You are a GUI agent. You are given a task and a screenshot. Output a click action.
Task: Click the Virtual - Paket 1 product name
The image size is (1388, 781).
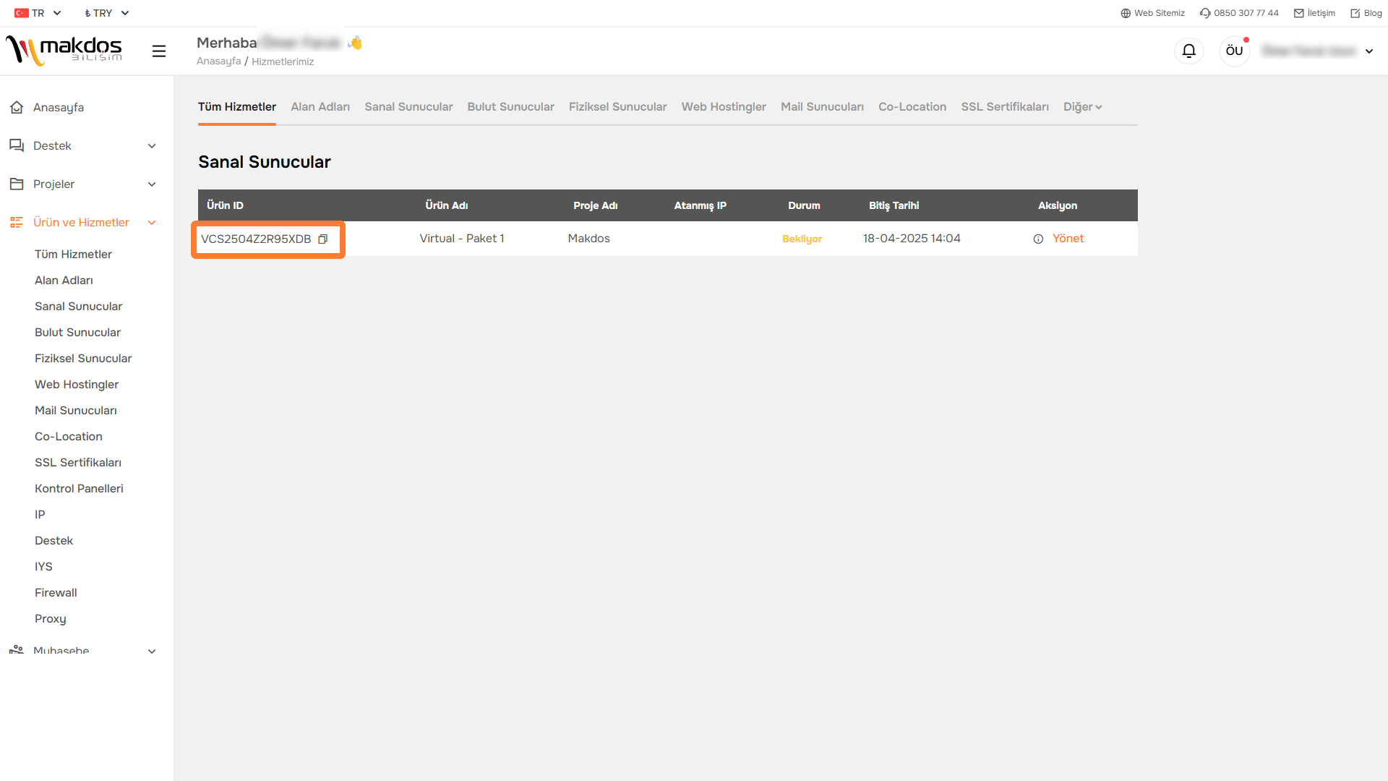462,239
